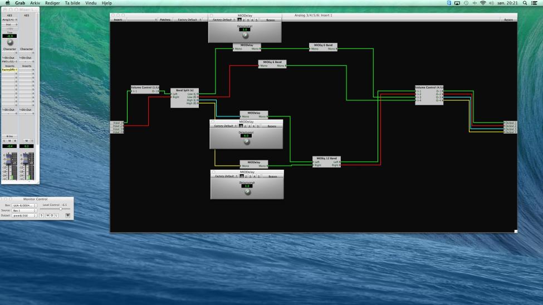Click the Input 2 port on graph

[x=117, y=126]
